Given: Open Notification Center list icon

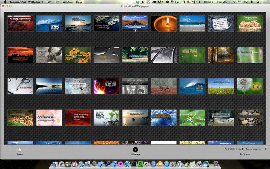Looking at the screenshot, I should tap(264, 2).
